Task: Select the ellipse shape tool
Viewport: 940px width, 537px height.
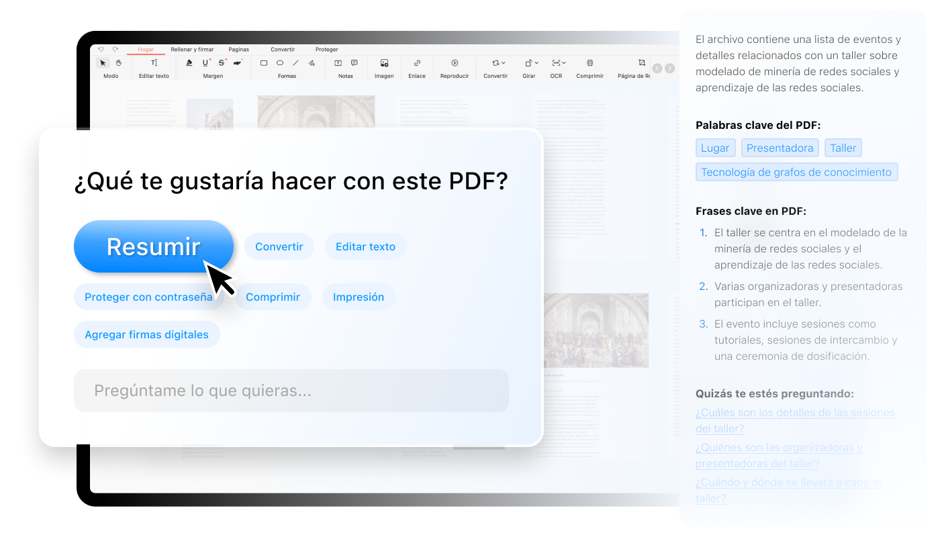Action: point(280,63)
